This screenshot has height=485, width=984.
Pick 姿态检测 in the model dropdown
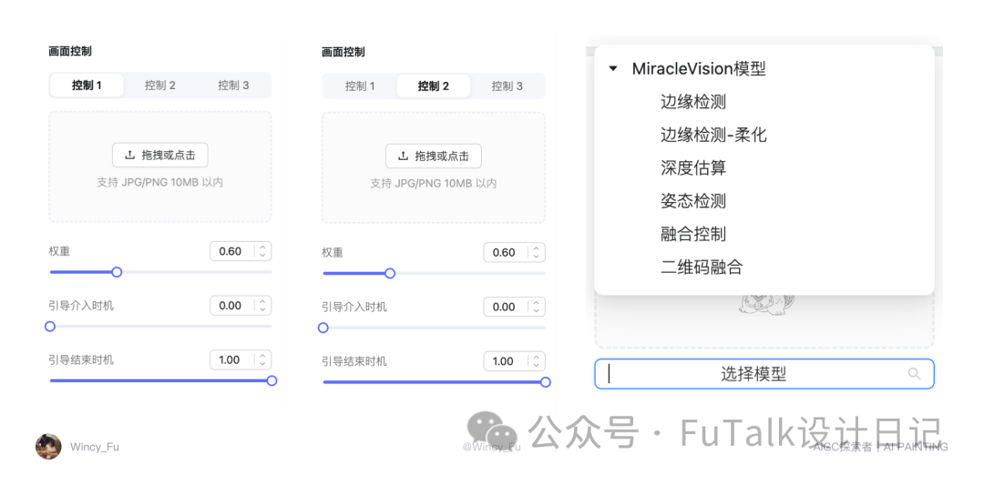[692, 201]
